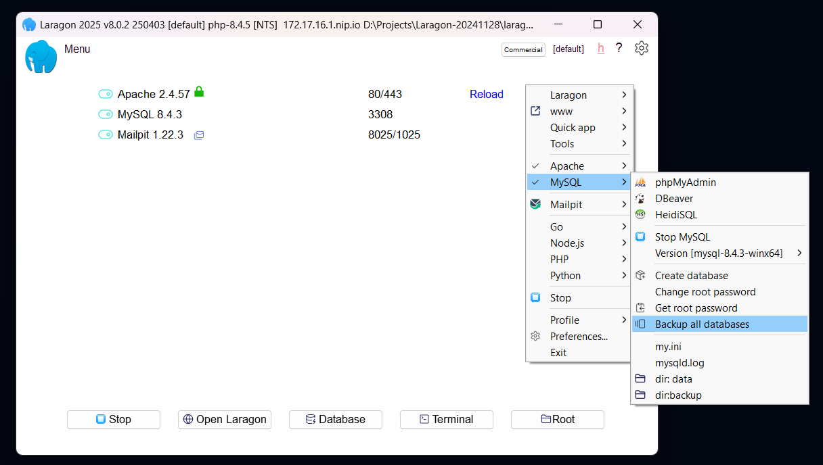Click the Mailpit envelope icon
The height and width of the screenshot is (465, 823).
point(199,135)
